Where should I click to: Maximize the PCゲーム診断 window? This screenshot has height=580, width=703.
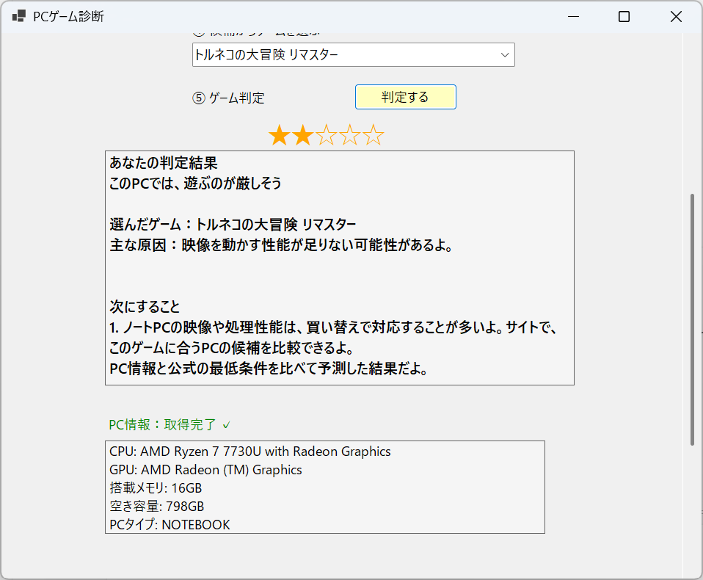pos(624,17)
